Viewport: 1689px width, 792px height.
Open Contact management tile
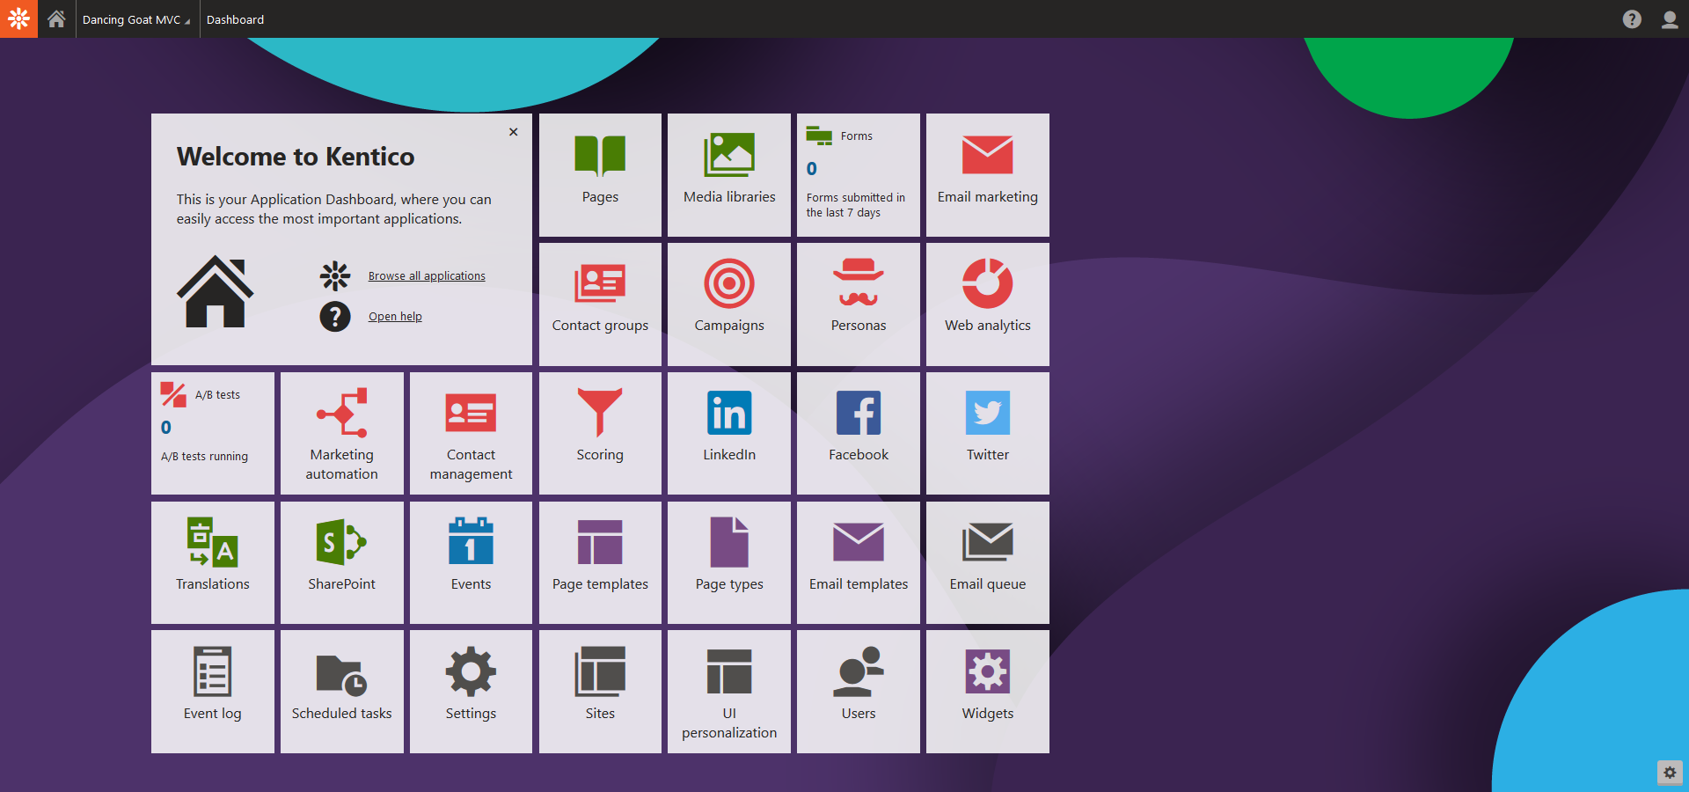click(x=471, y=433)
